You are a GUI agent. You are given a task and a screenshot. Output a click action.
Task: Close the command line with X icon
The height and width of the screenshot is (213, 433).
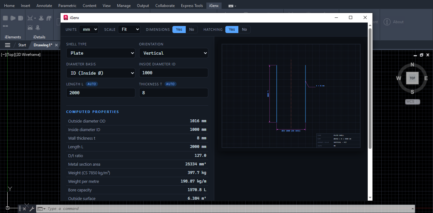tap(24, 209)
